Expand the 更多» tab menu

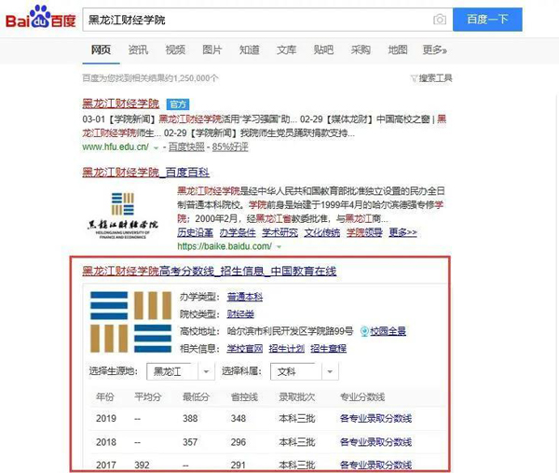pos(434,49)
